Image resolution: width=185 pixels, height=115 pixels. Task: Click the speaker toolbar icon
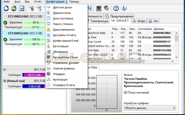pos(106,8)
